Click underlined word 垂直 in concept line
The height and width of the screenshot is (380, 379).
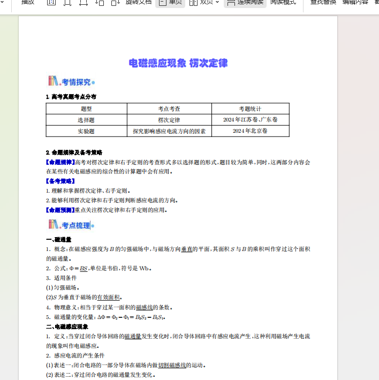point(187,249)
